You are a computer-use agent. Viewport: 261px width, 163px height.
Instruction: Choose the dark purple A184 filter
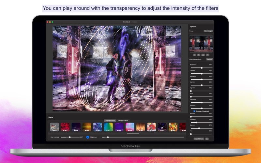(x=76, y=127)
